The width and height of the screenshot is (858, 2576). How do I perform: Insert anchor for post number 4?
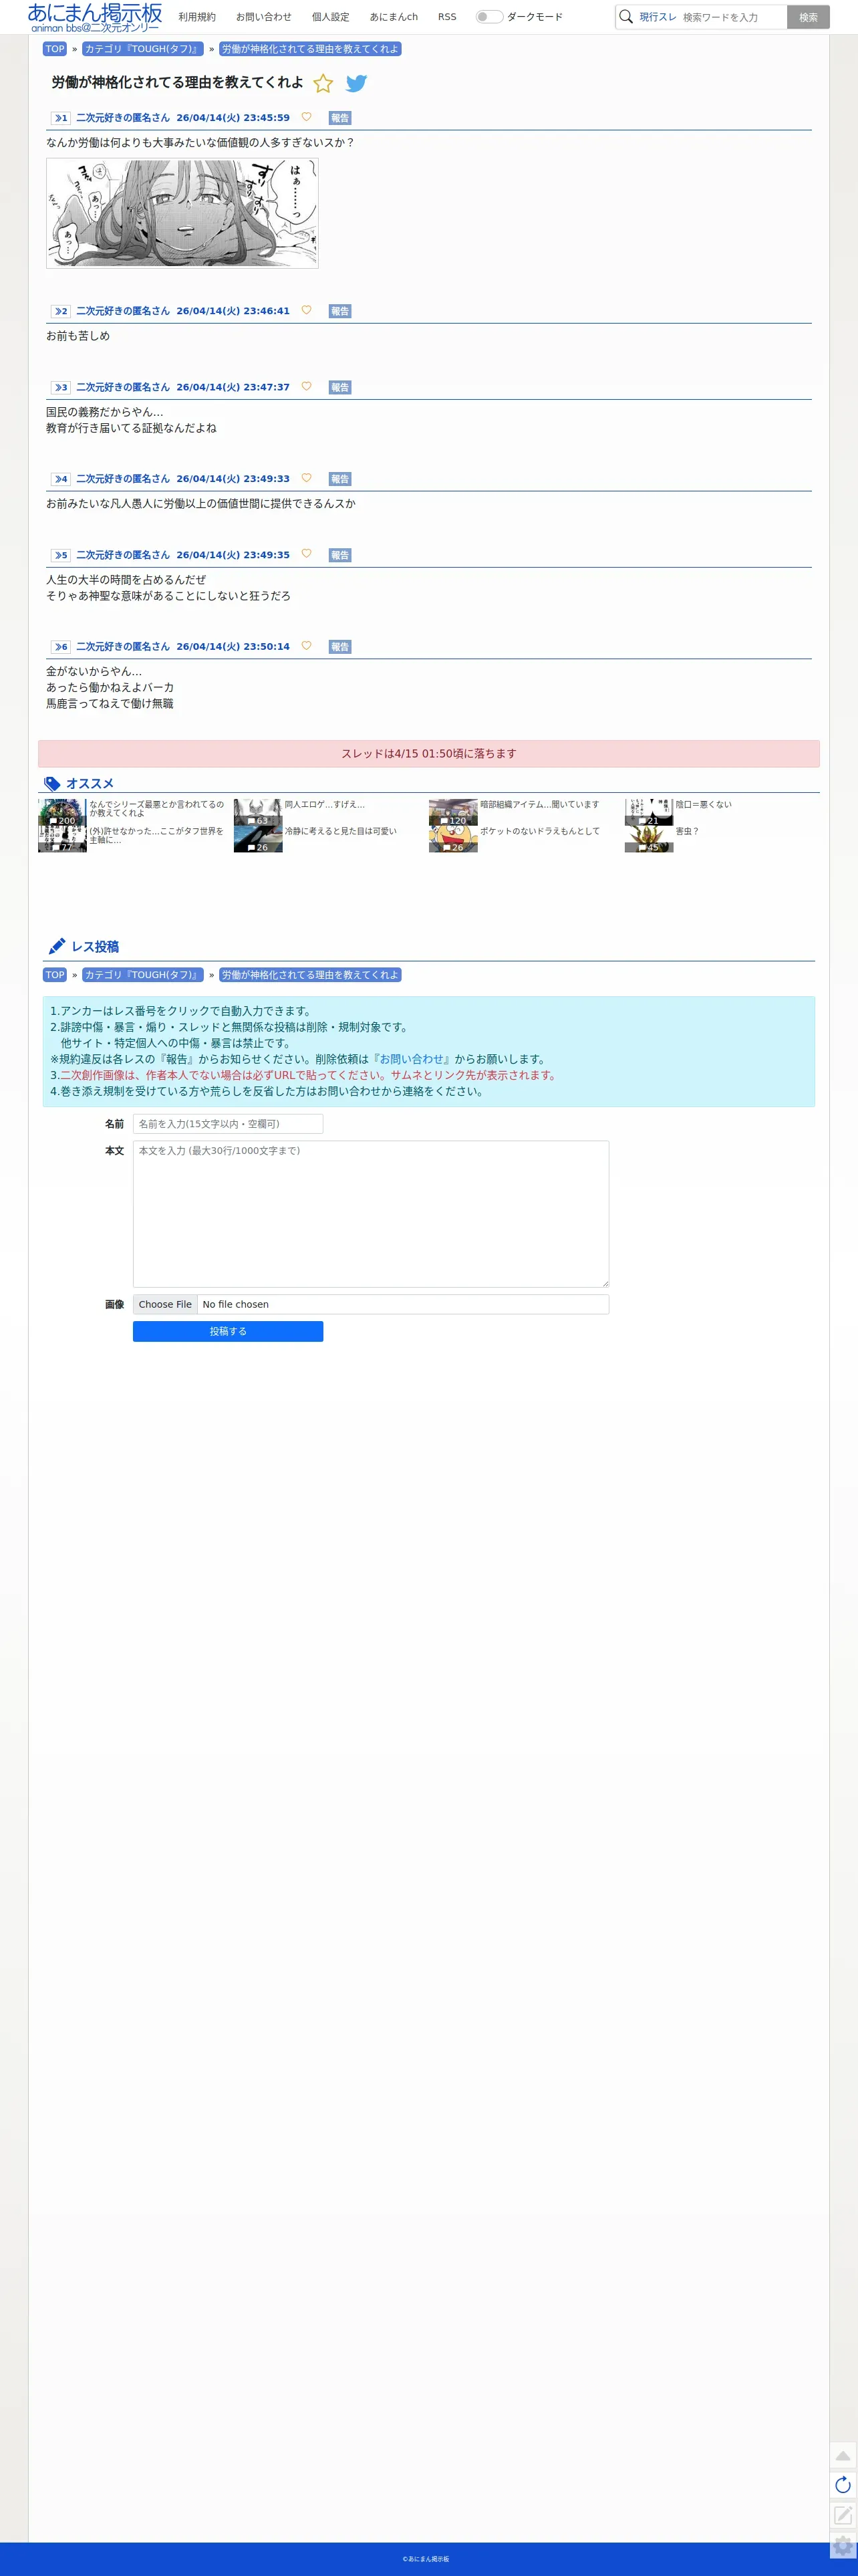[x=61, y=479]
